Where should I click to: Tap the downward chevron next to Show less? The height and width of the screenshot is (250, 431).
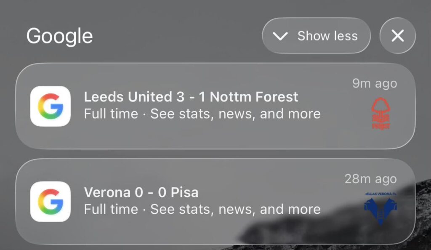280,36
